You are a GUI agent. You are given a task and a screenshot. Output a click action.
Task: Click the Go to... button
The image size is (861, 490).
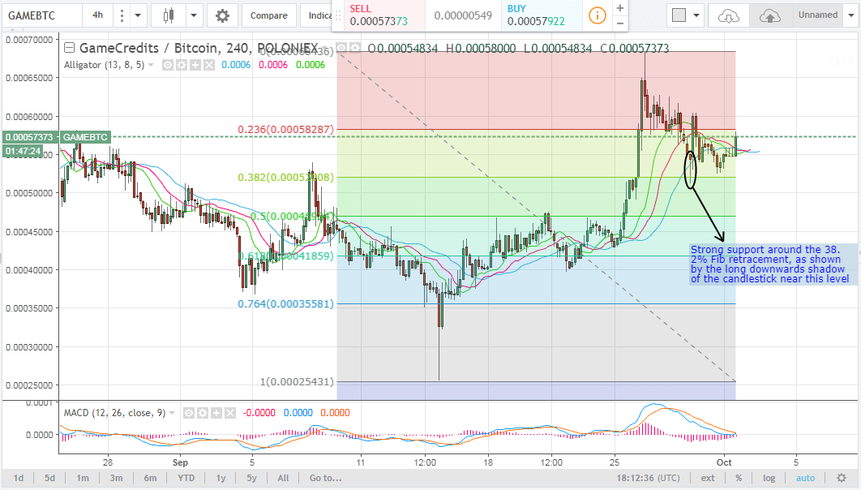tap(326, 478)
